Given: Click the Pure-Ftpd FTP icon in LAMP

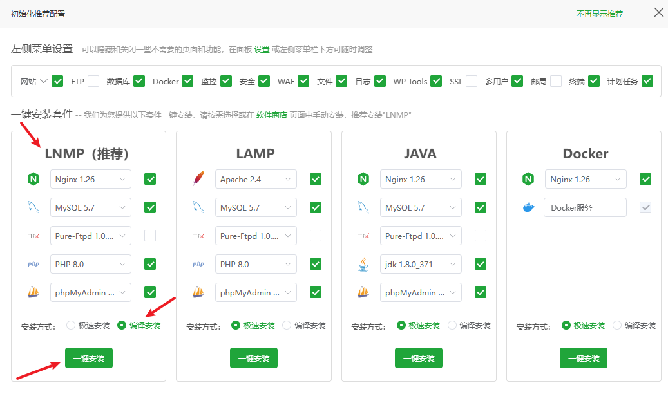Looking at the screenshot, I should (x=198, y=236).
